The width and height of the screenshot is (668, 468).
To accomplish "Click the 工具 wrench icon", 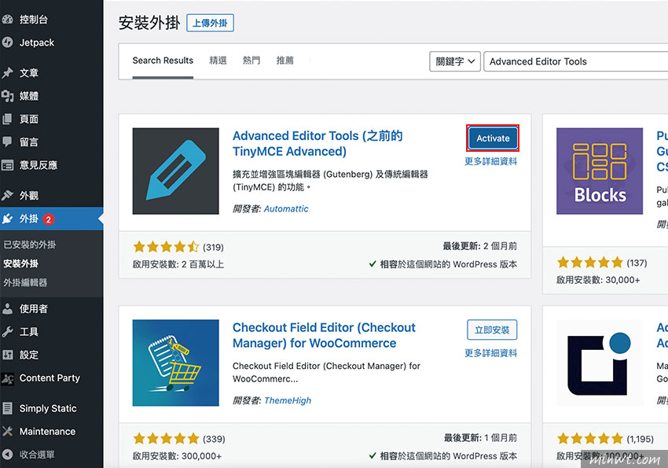I will (x=7, y=332).
